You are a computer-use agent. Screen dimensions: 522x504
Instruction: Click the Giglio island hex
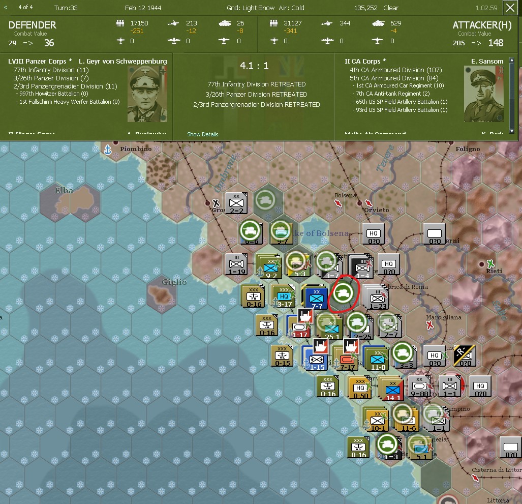coord(162,294)
